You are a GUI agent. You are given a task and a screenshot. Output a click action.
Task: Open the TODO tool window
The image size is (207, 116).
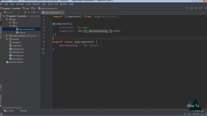tap(9, 111)
